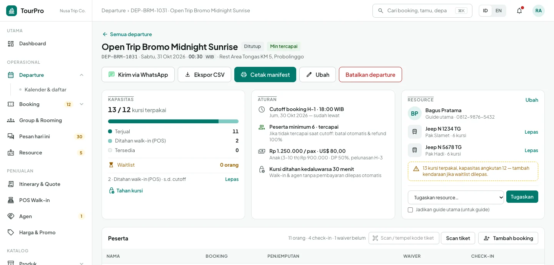Click the TourPro logo icon

pos(12,11)
